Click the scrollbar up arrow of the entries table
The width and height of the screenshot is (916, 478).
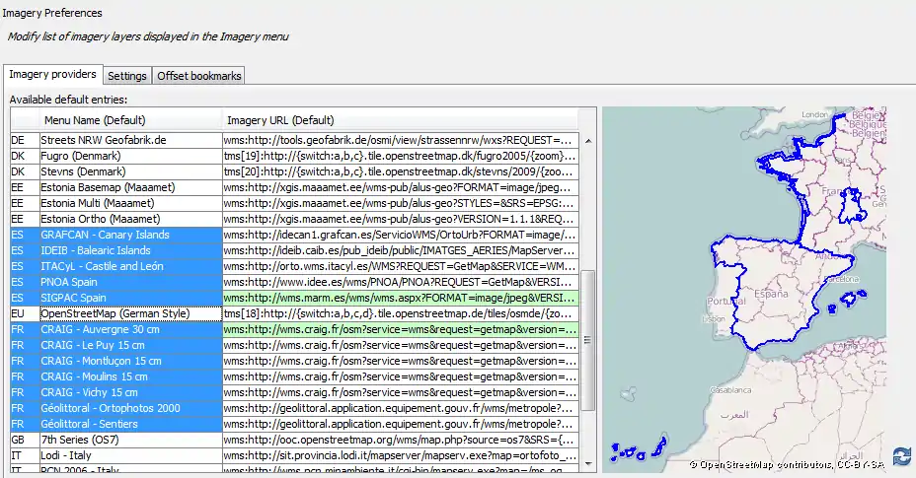[588, 141]
